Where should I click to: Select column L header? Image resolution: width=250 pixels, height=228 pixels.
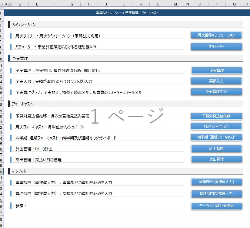pos(158,4)
